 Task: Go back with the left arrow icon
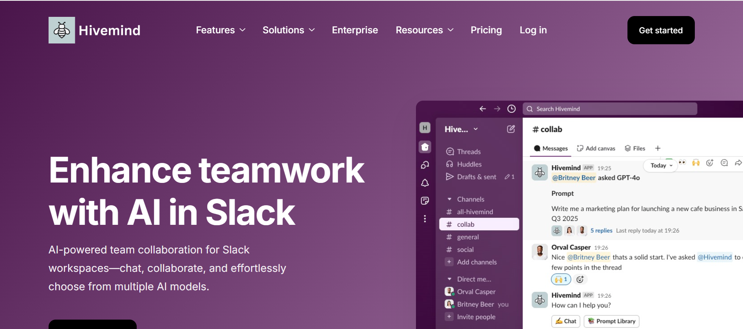(x=483, y=109)
